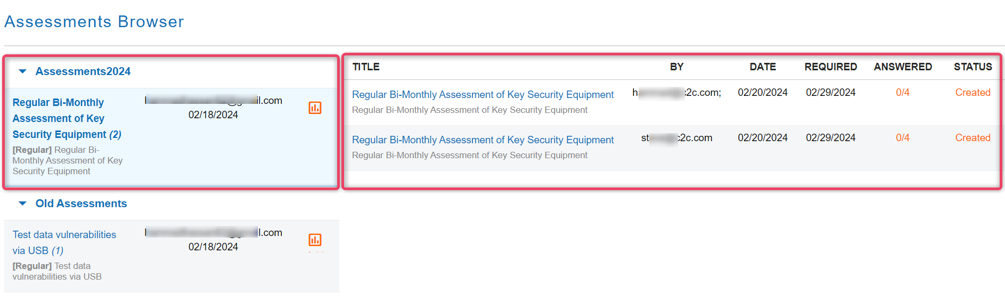Sort by STATUS column header
Screen dimensions: 1005x302
[x=973, y=67]
